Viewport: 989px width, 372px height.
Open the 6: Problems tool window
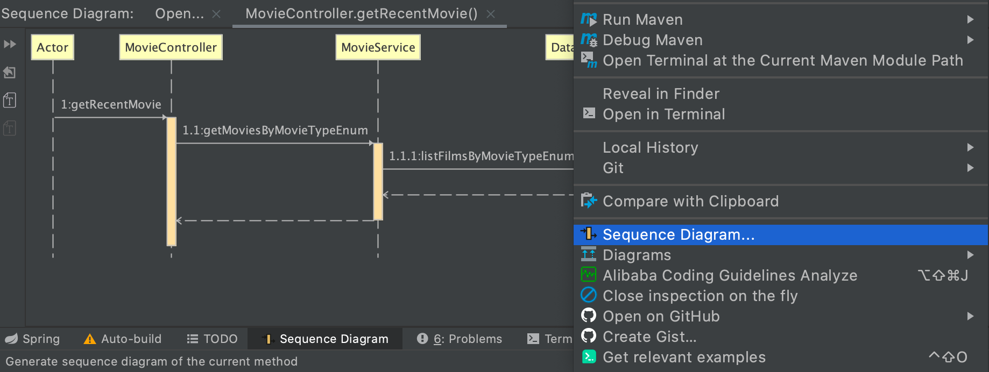click(460, 339)
